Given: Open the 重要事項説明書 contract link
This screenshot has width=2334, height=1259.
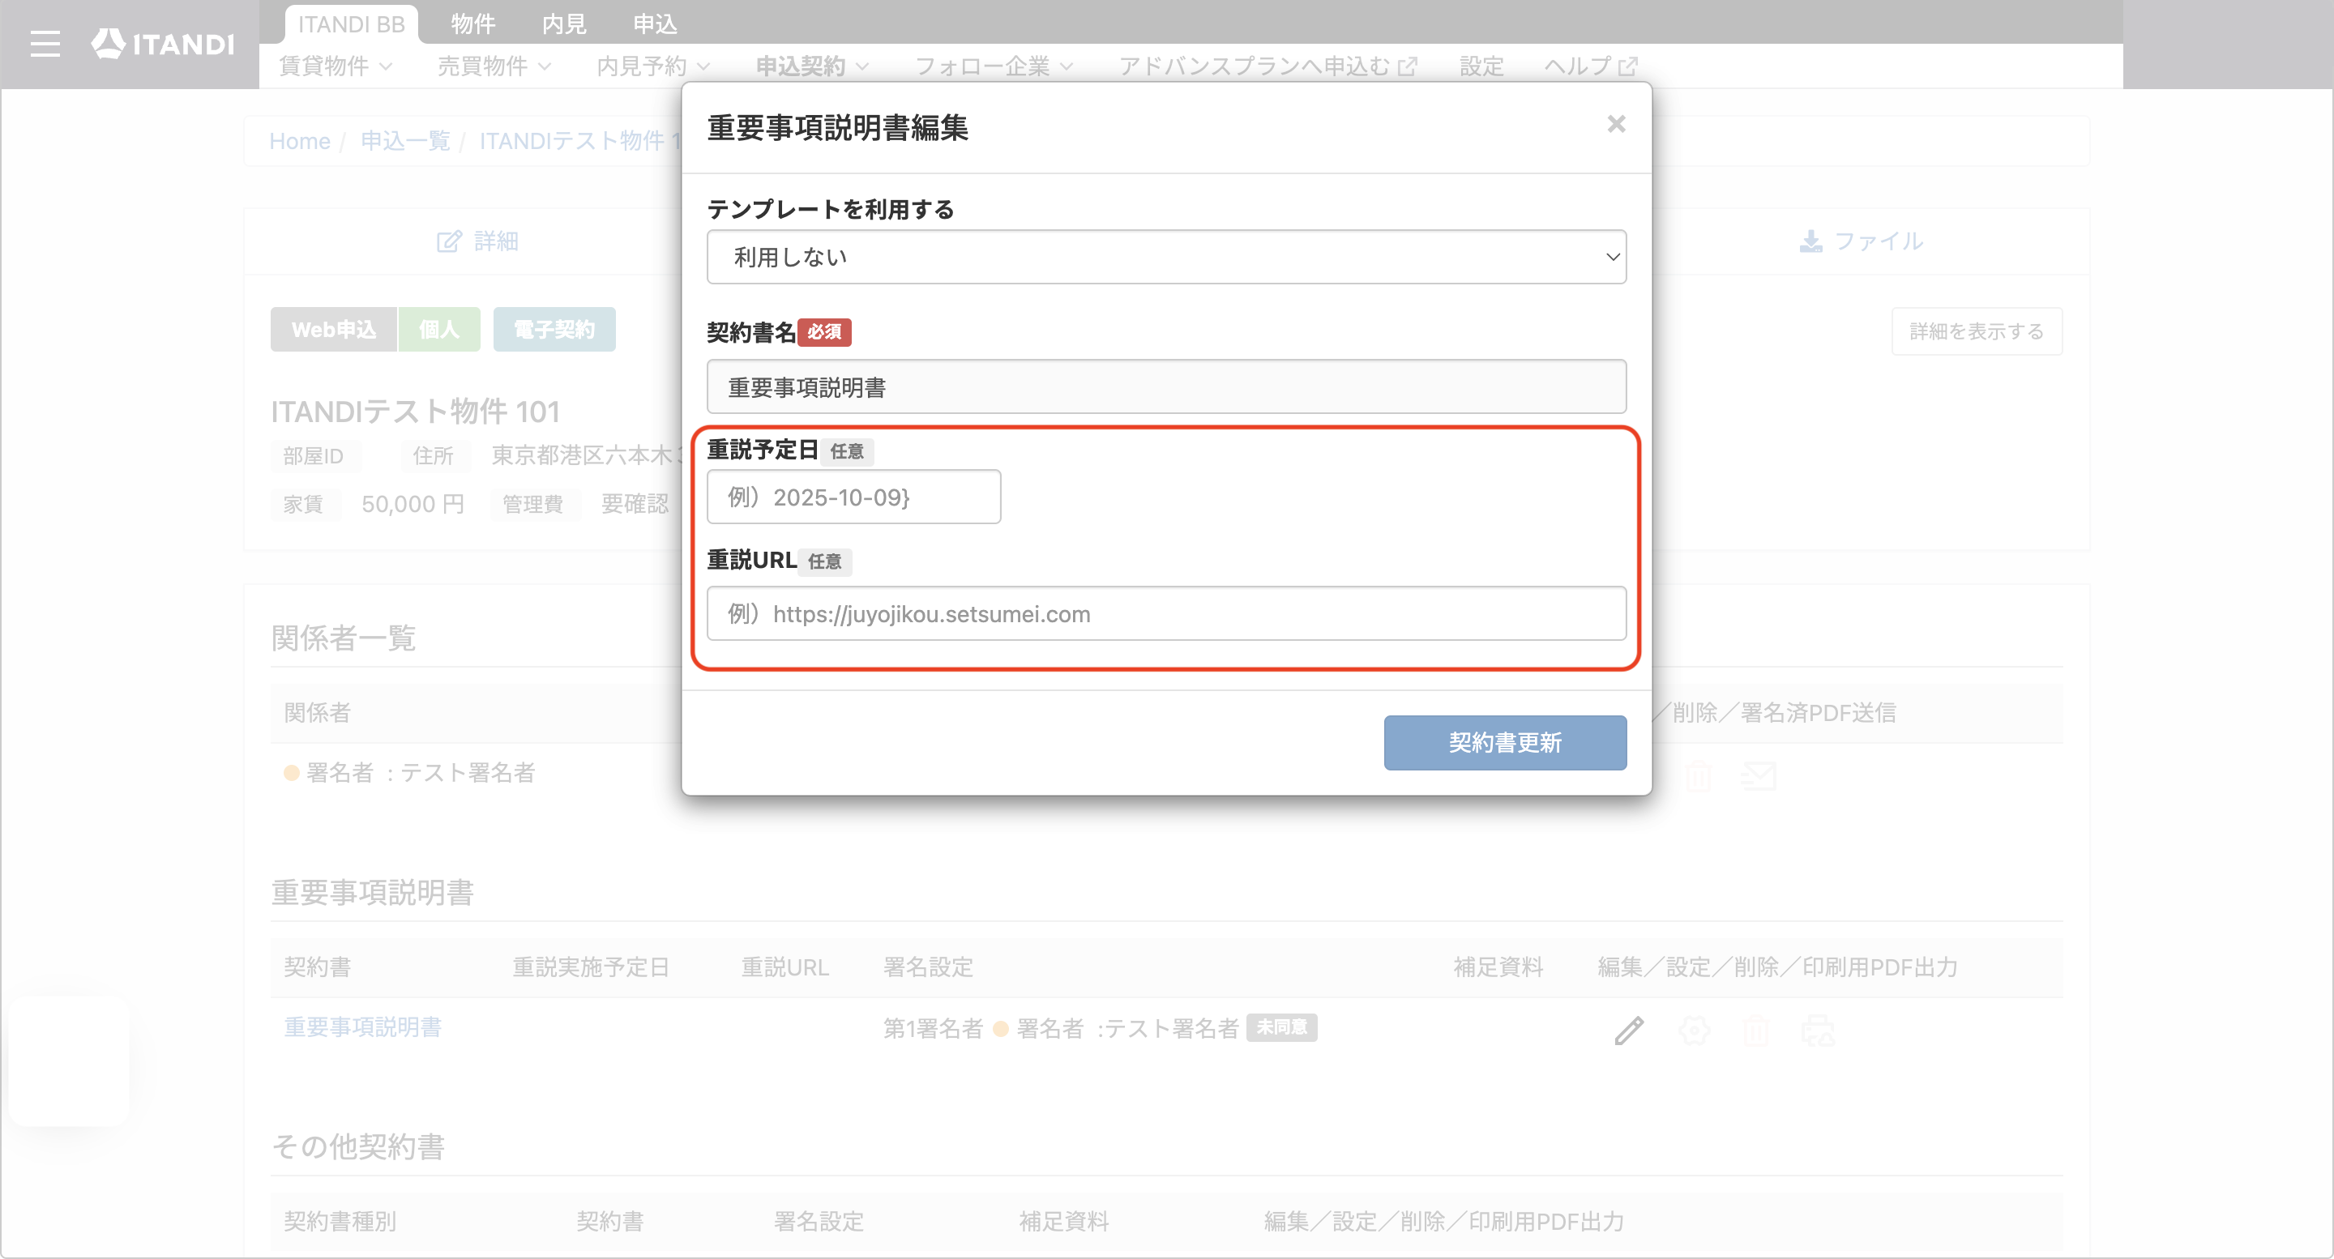Looking at the screenshot, I should click(x=362, y=1027).
